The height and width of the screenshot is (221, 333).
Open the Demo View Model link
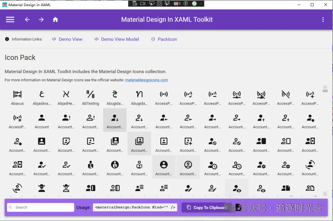click(117, 39)
